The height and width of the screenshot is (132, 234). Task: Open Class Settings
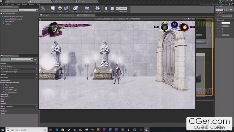75,9
